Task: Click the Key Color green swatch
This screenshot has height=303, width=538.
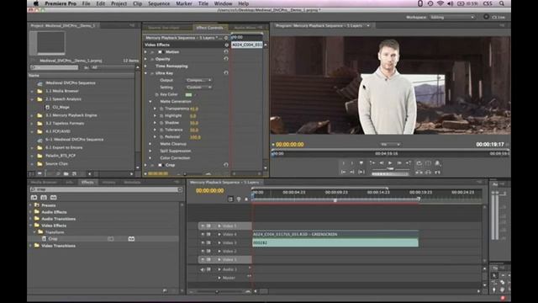Action: pyautogui.click(x=188, y=94)
